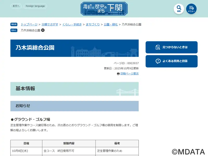Click the お知らせ subsection header
208x156 pixels.
point(23,106)
